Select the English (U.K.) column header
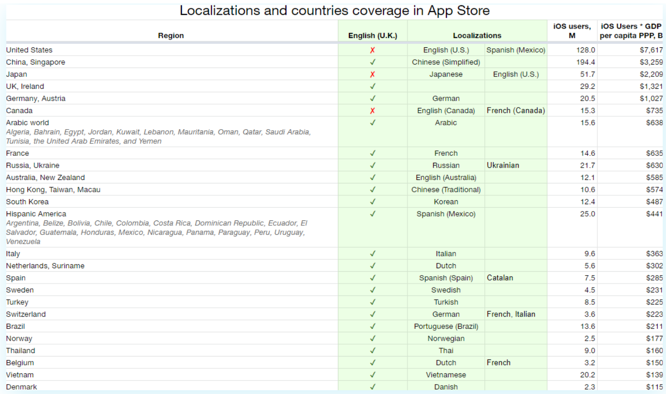Screen dimensions: 666x394 pyautogui.click(x=372, y=36)
